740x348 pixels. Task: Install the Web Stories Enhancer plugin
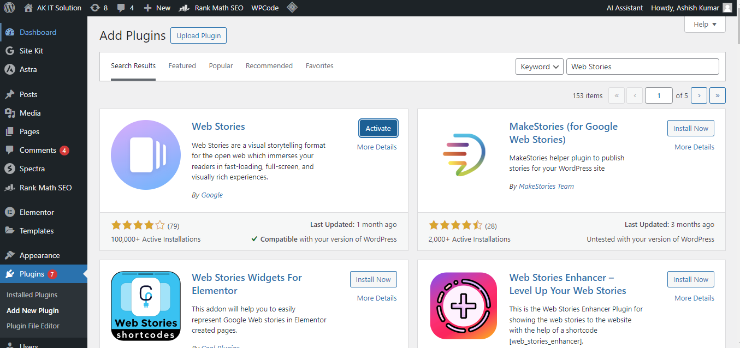coord(691,280)
